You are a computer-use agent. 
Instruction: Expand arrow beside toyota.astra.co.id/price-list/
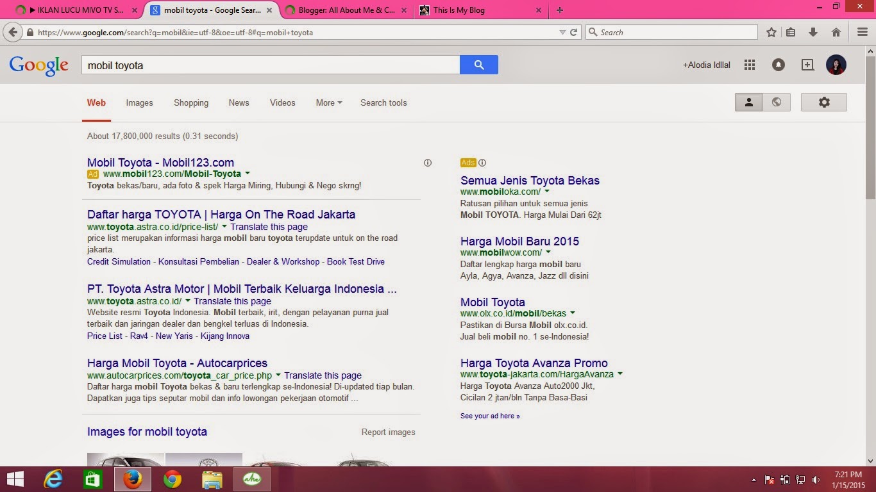[224, 226]
